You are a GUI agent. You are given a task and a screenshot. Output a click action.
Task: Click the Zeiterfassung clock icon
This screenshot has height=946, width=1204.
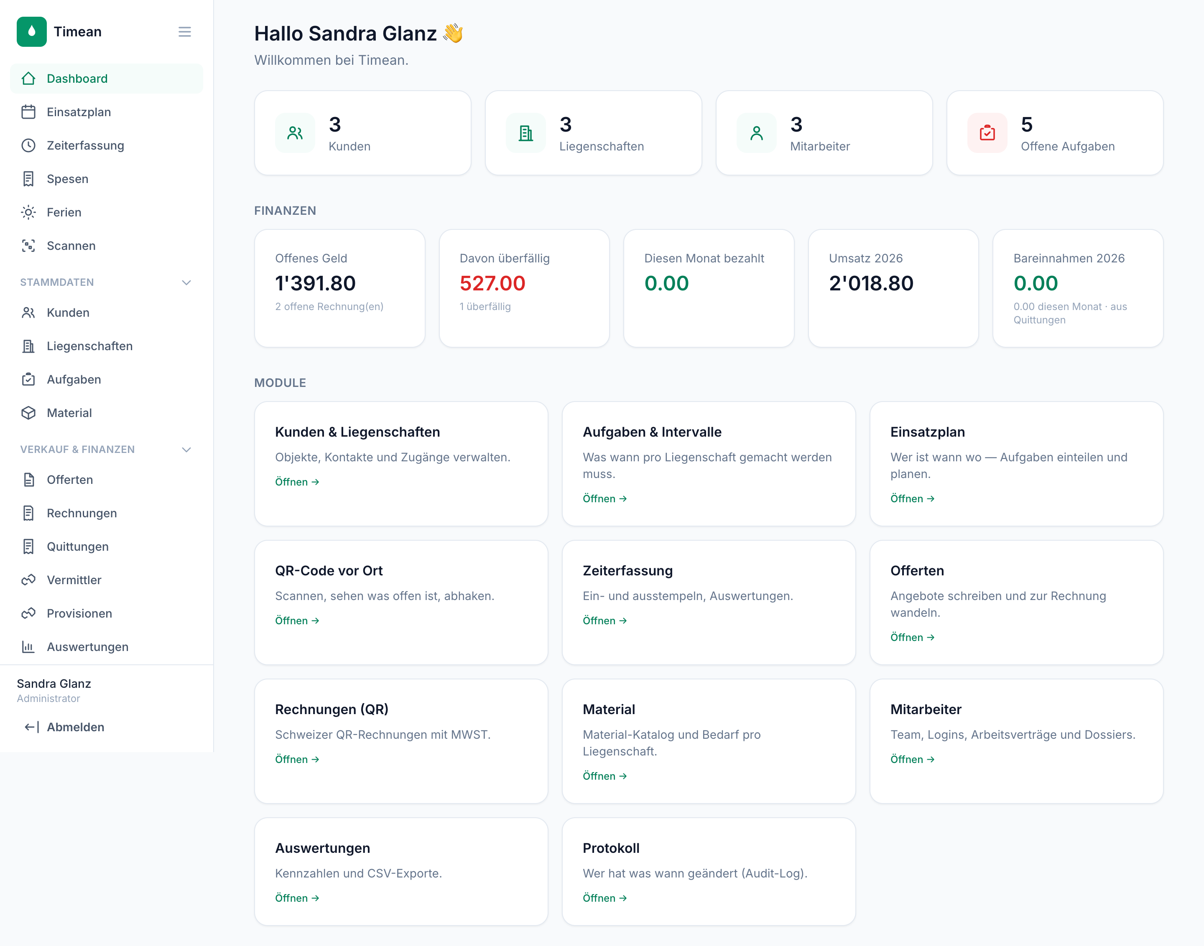click(28, 145)
